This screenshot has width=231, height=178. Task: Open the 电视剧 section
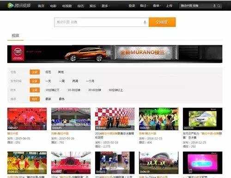coord(67,6)
